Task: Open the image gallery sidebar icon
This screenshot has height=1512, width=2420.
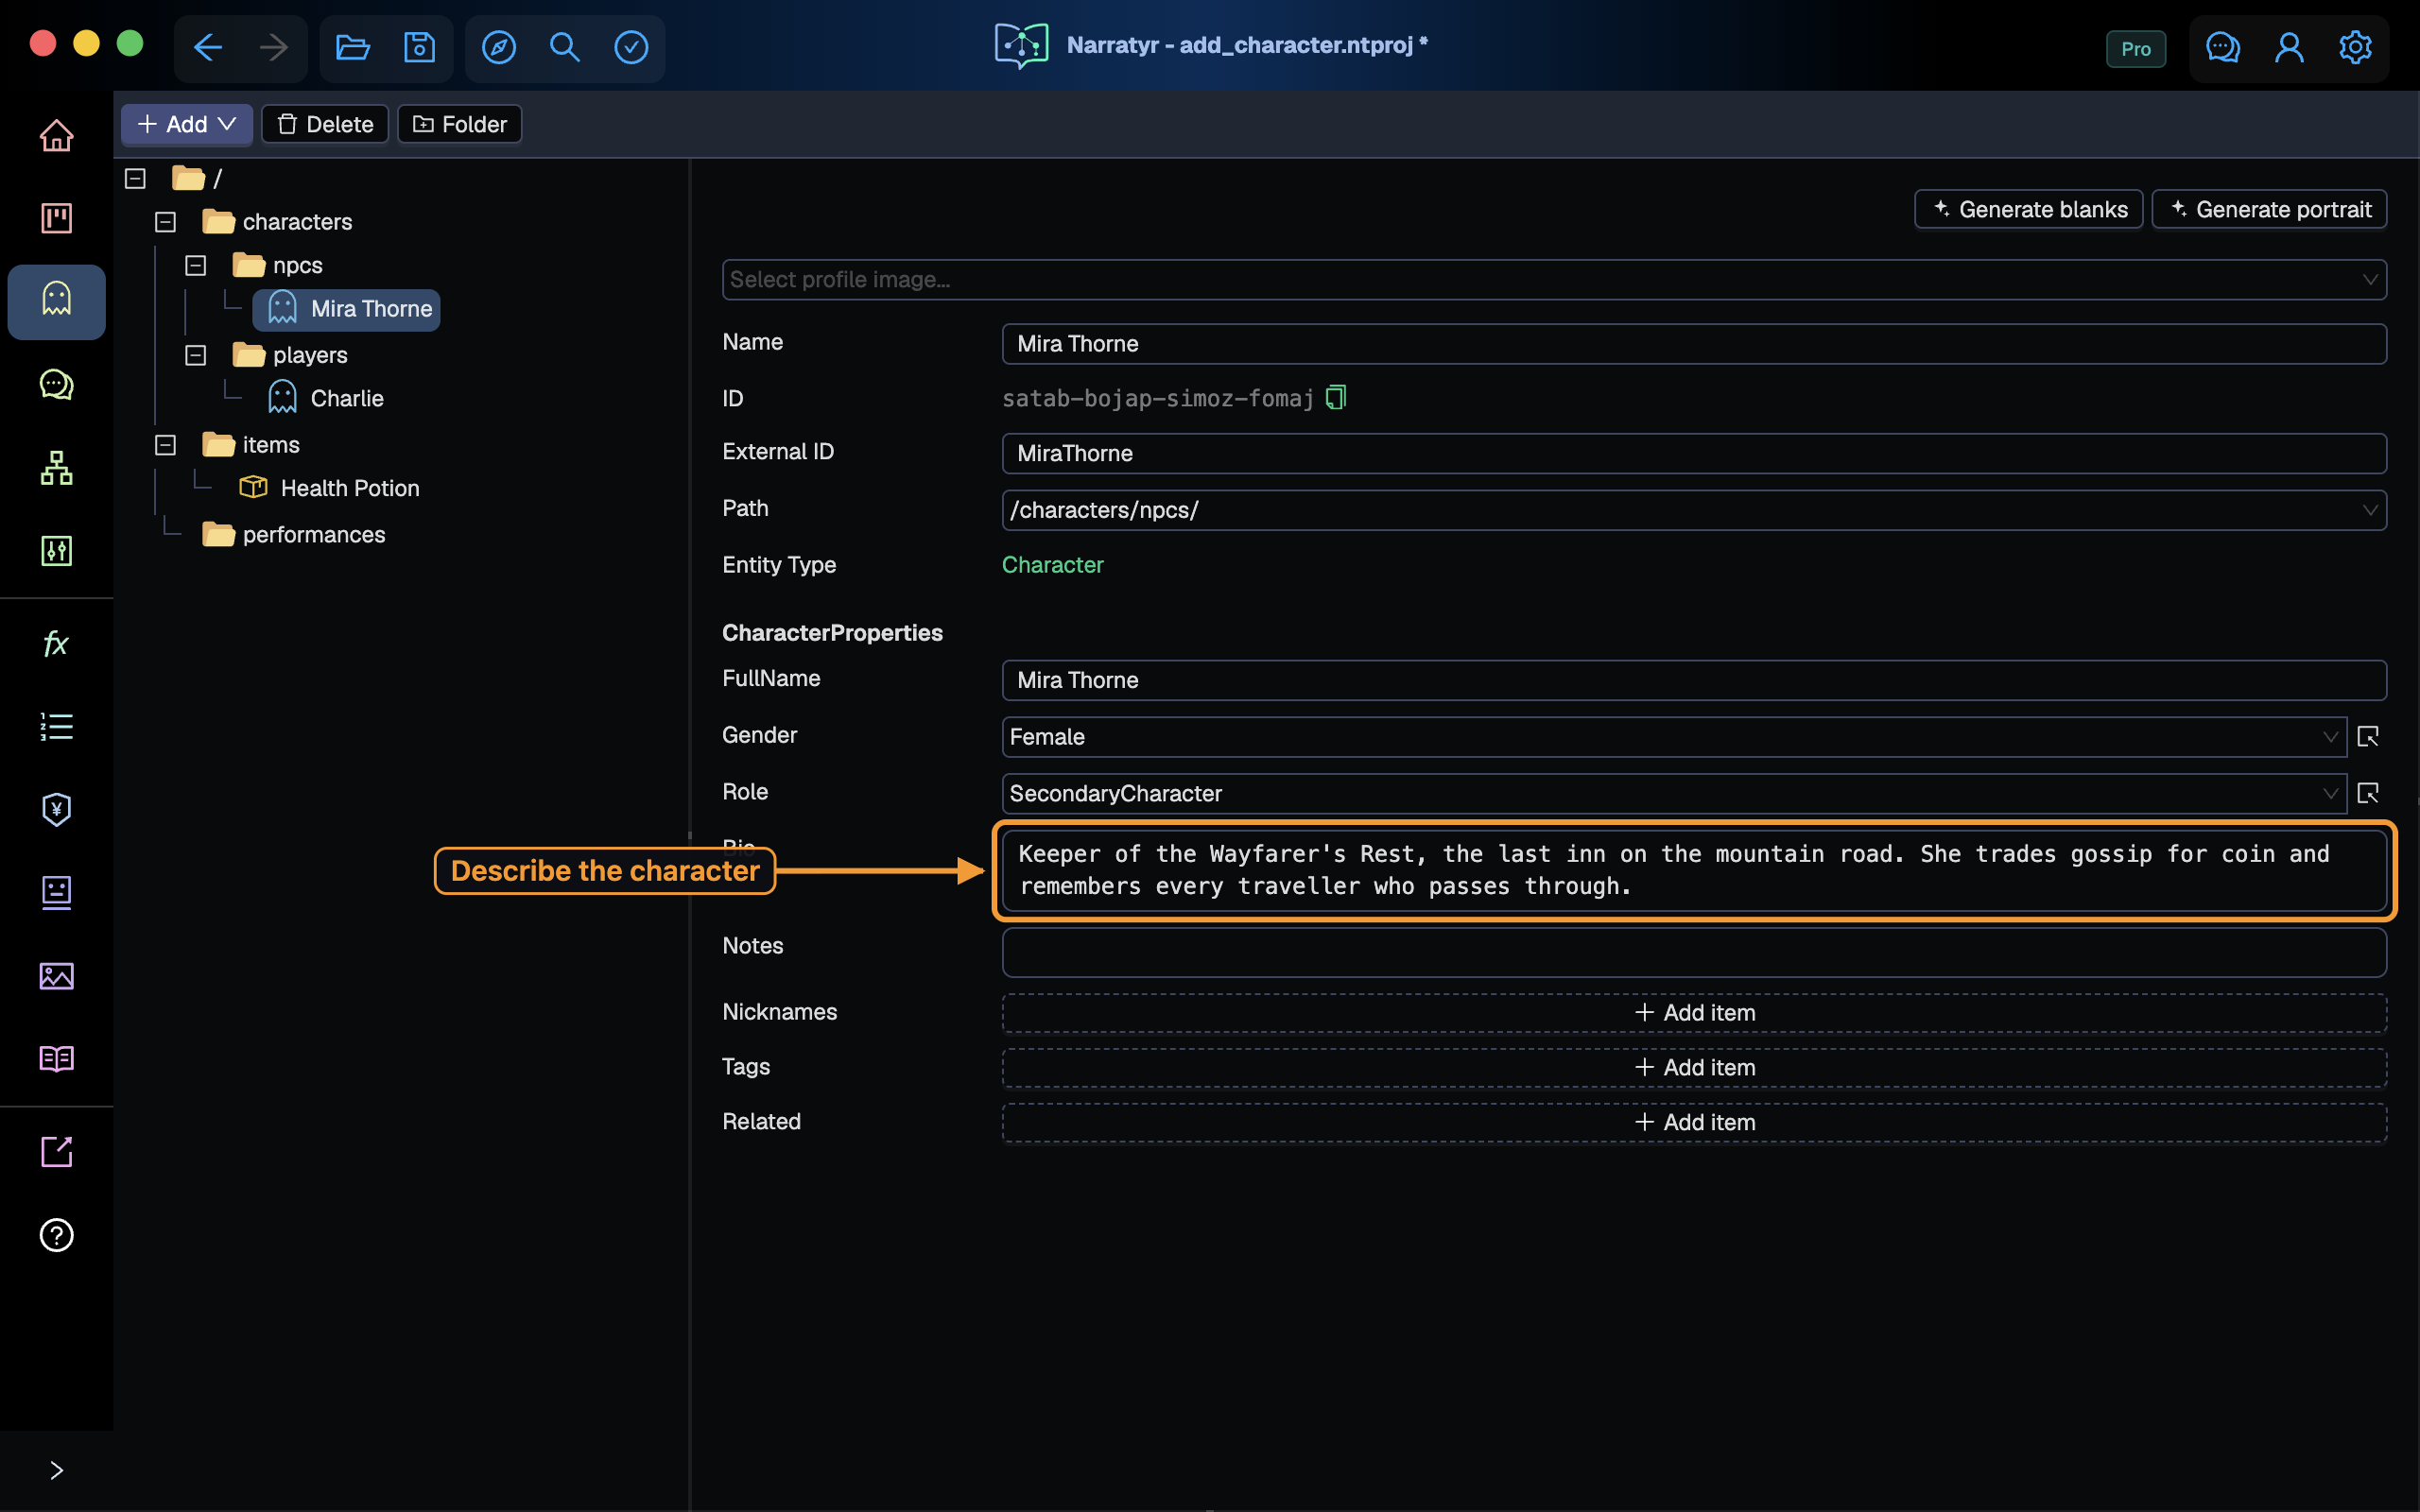Action: [x=56, y=975]
